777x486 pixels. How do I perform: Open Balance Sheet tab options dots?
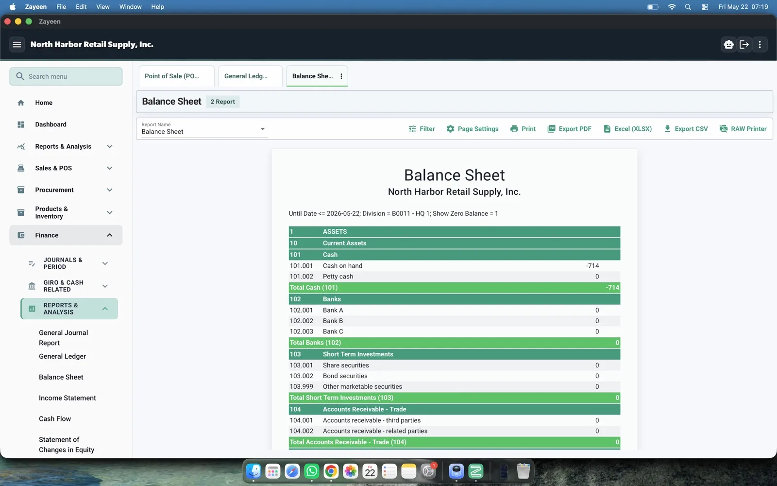click(x=341, y=76)
